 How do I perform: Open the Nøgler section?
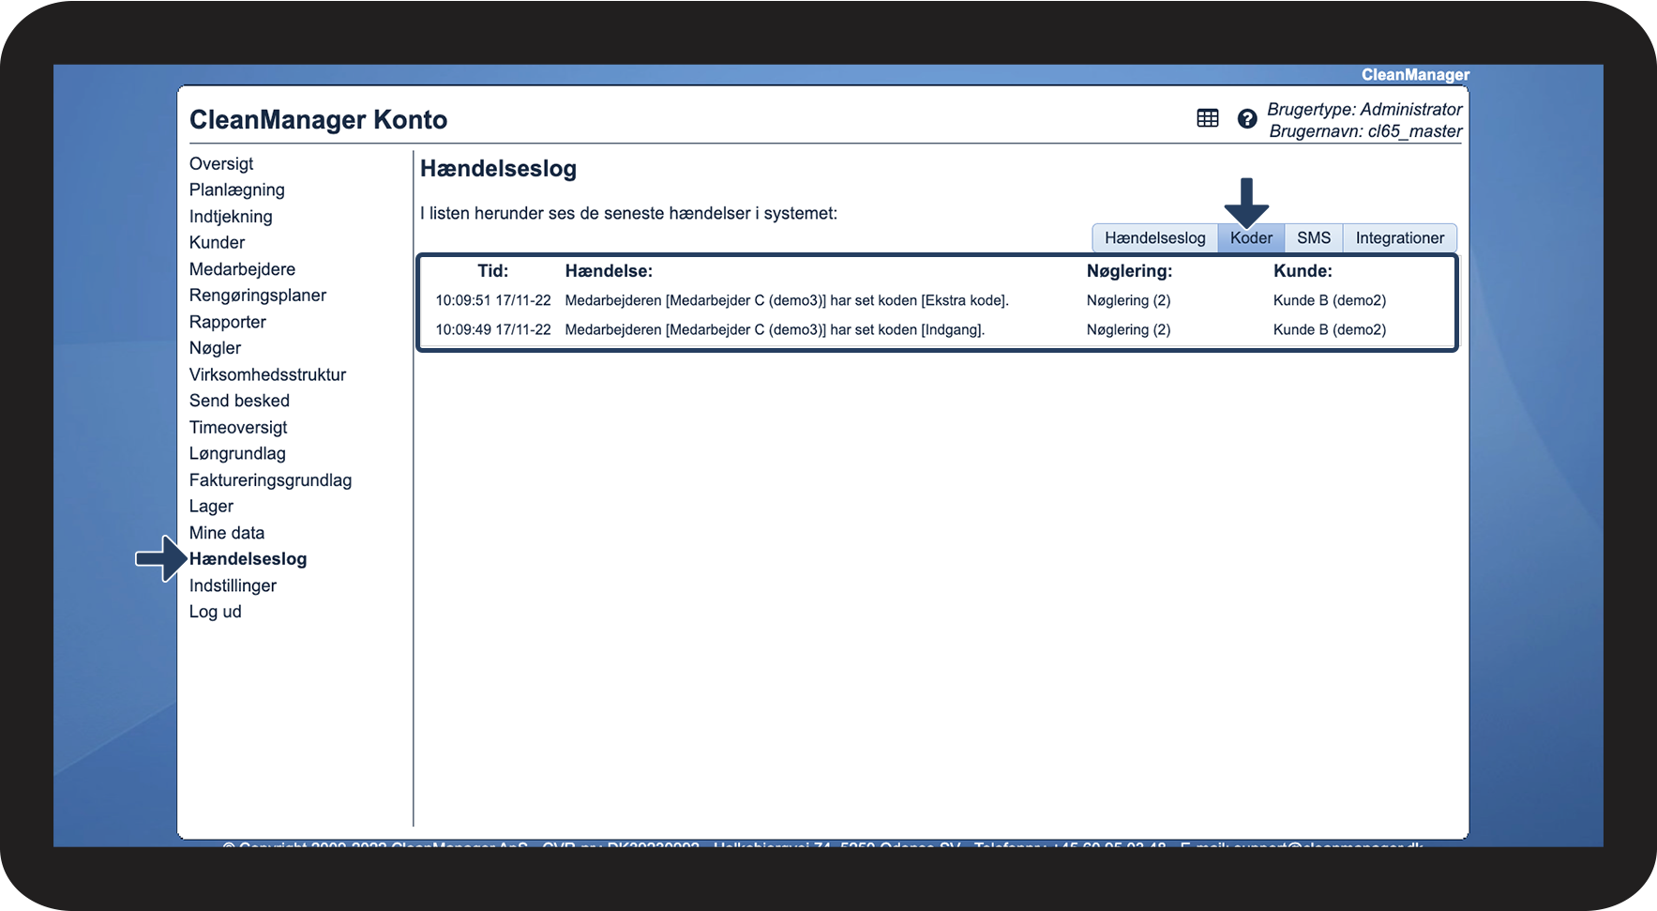215,348
